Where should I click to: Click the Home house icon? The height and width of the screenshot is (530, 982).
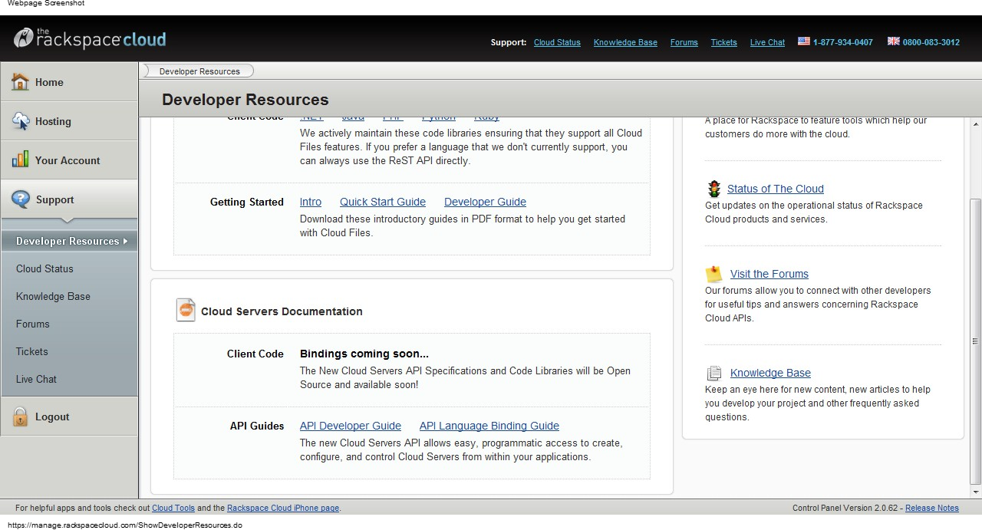point(20,81)
